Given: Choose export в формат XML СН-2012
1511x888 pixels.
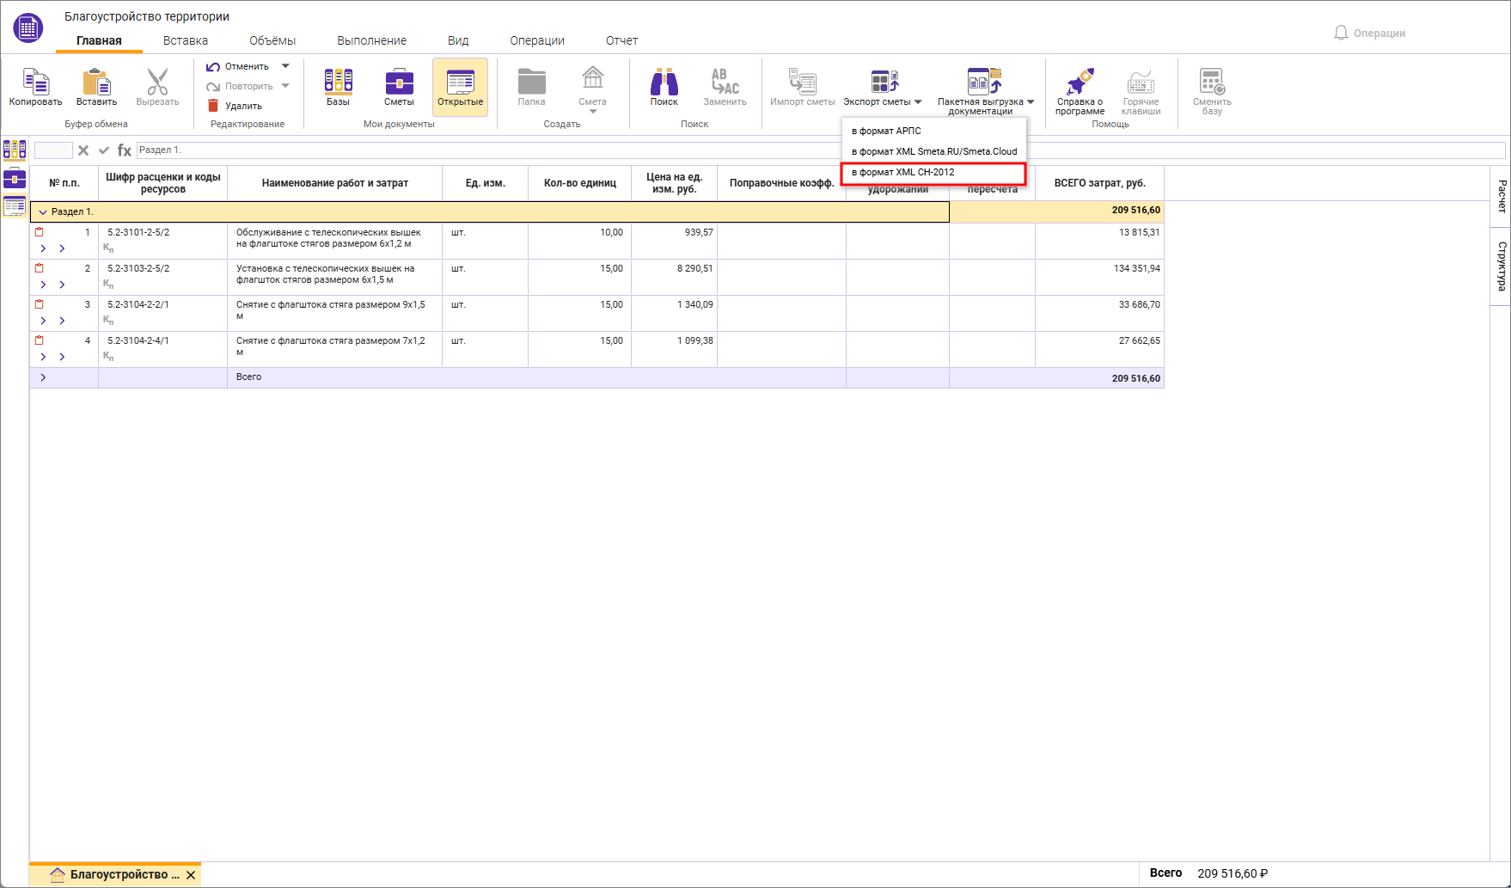Looking at the screenshot, I should (933, 172).
